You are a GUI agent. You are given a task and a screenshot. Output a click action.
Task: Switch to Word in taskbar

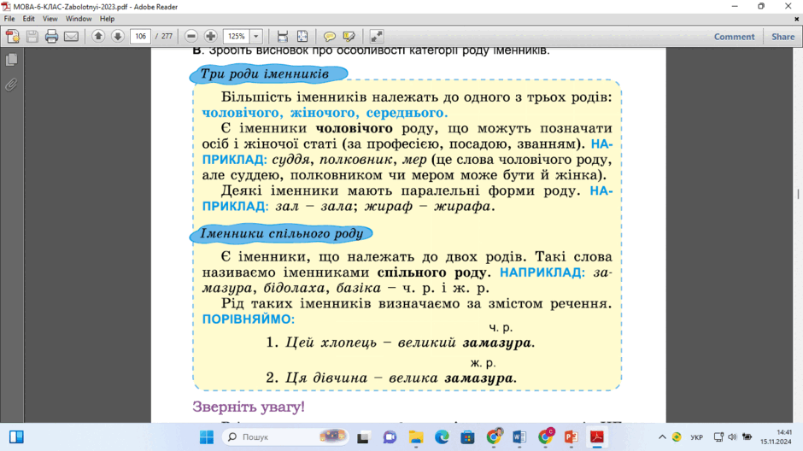click(x=519, y=437)
